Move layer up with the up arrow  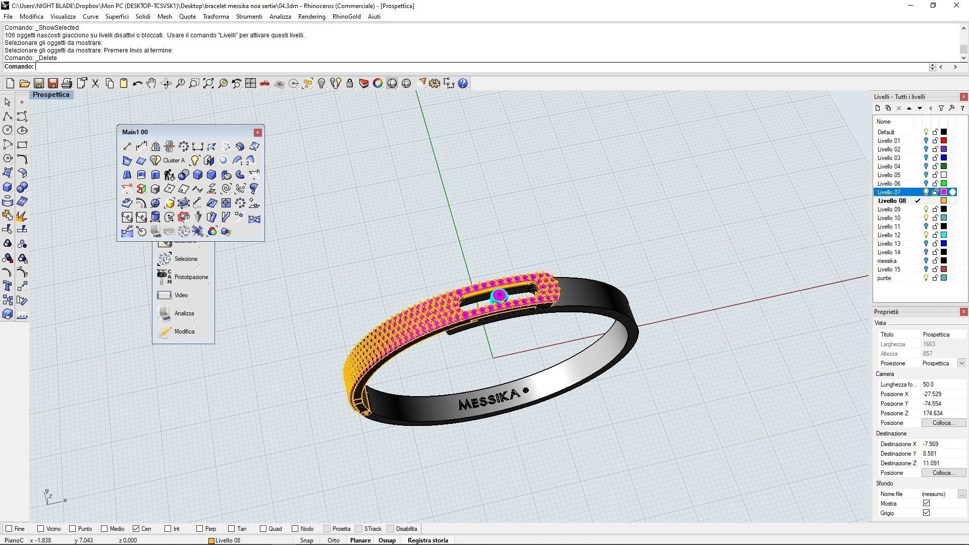tap(909, 108)
